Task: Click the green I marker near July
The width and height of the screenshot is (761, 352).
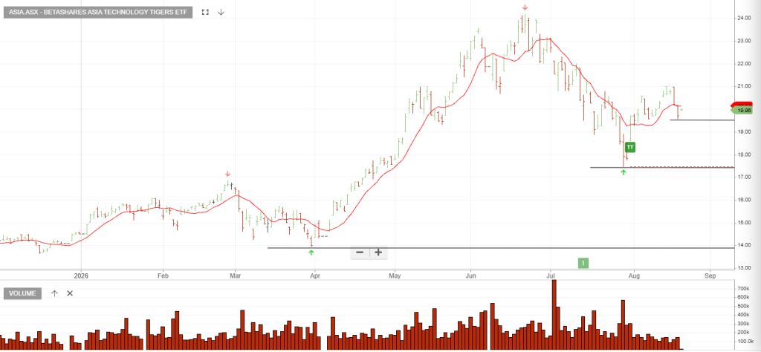Action: coord(583,263)
